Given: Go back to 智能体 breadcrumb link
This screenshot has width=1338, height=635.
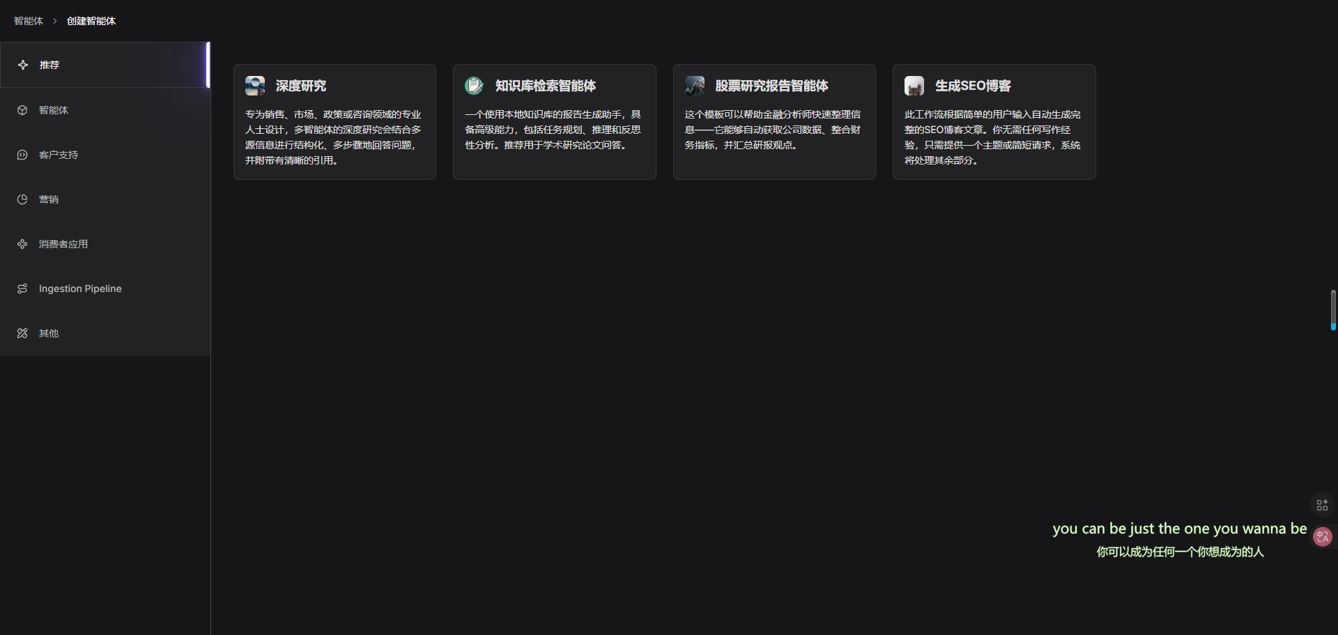Looking at the screenshot, I should [x=29, y=21].
